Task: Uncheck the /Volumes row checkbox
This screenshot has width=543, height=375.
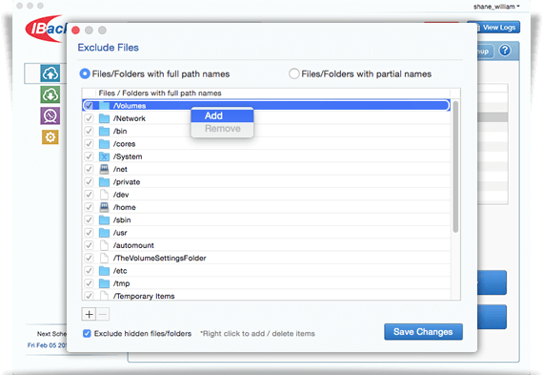Action: 89,106
